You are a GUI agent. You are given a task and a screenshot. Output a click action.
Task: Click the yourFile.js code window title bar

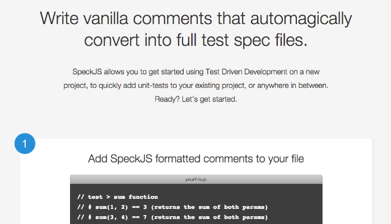point(196,179)
